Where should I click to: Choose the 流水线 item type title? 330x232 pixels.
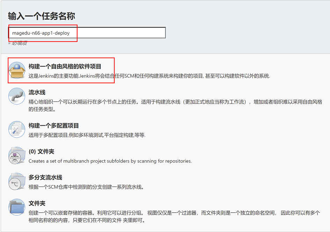(37, 92)
